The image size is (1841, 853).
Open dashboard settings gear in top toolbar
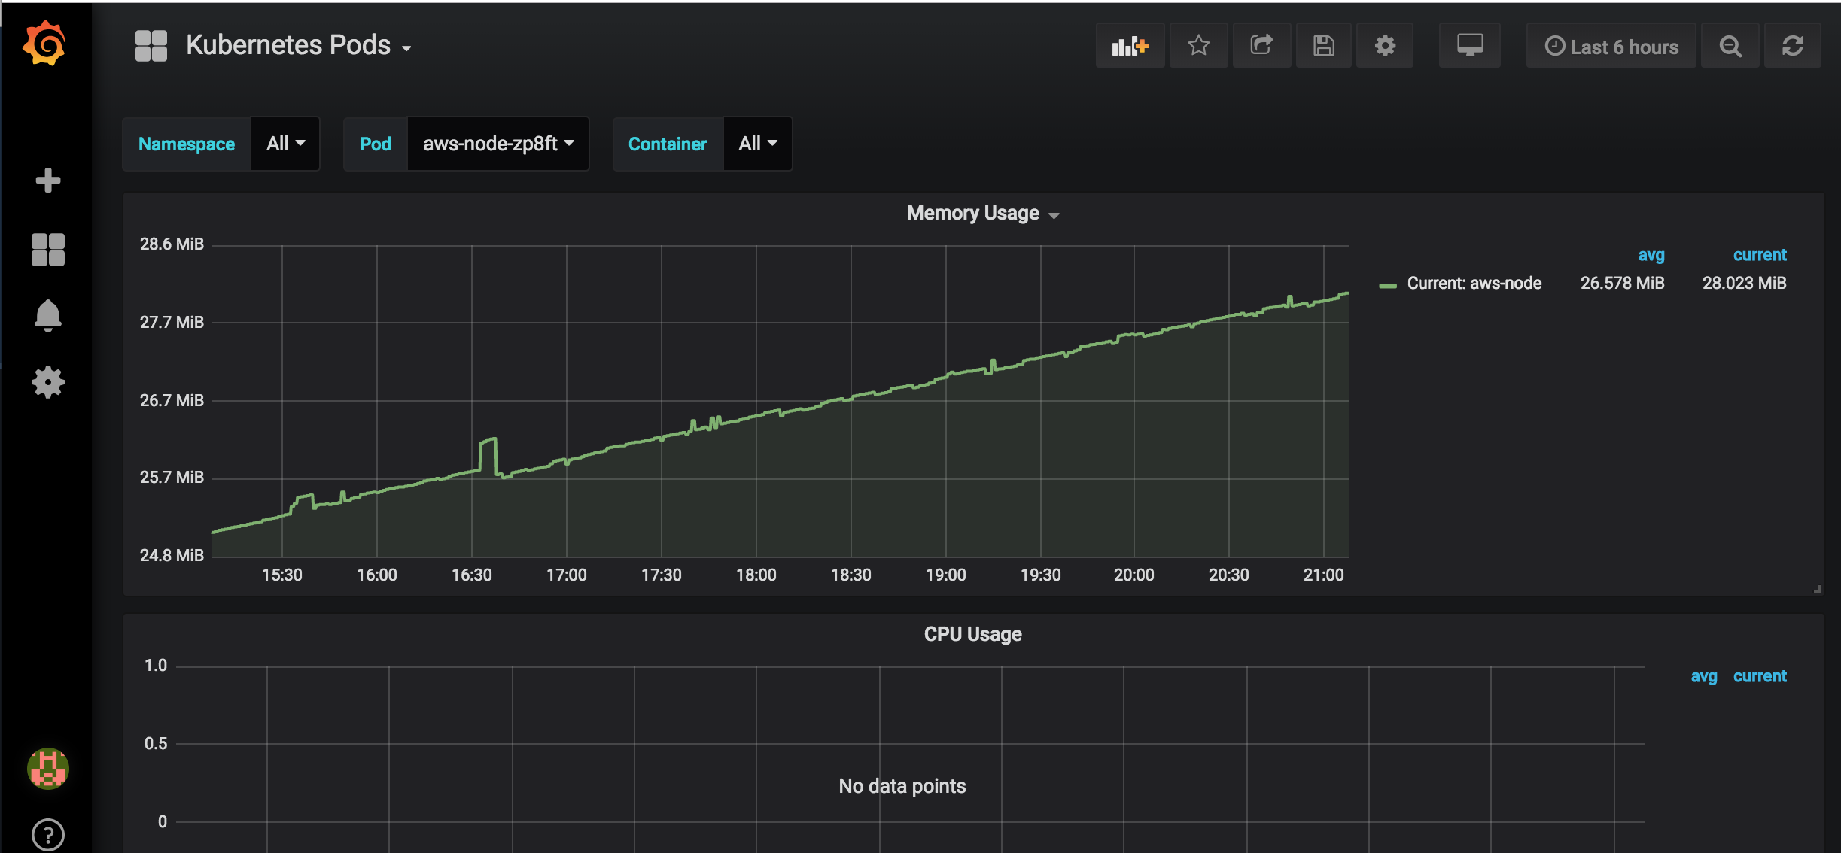point(1385,45)
